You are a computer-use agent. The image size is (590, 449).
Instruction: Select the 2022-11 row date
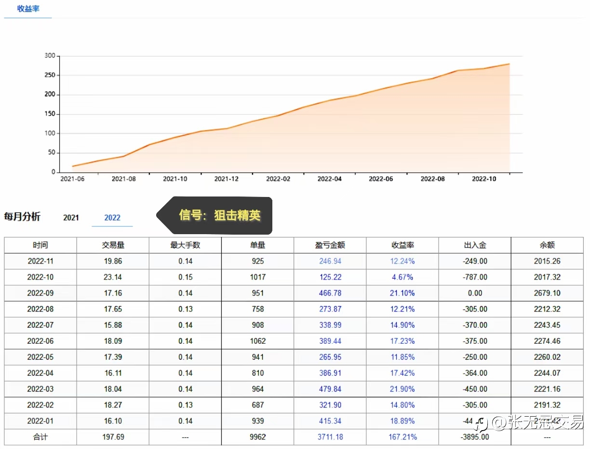[x=40, y=261]
